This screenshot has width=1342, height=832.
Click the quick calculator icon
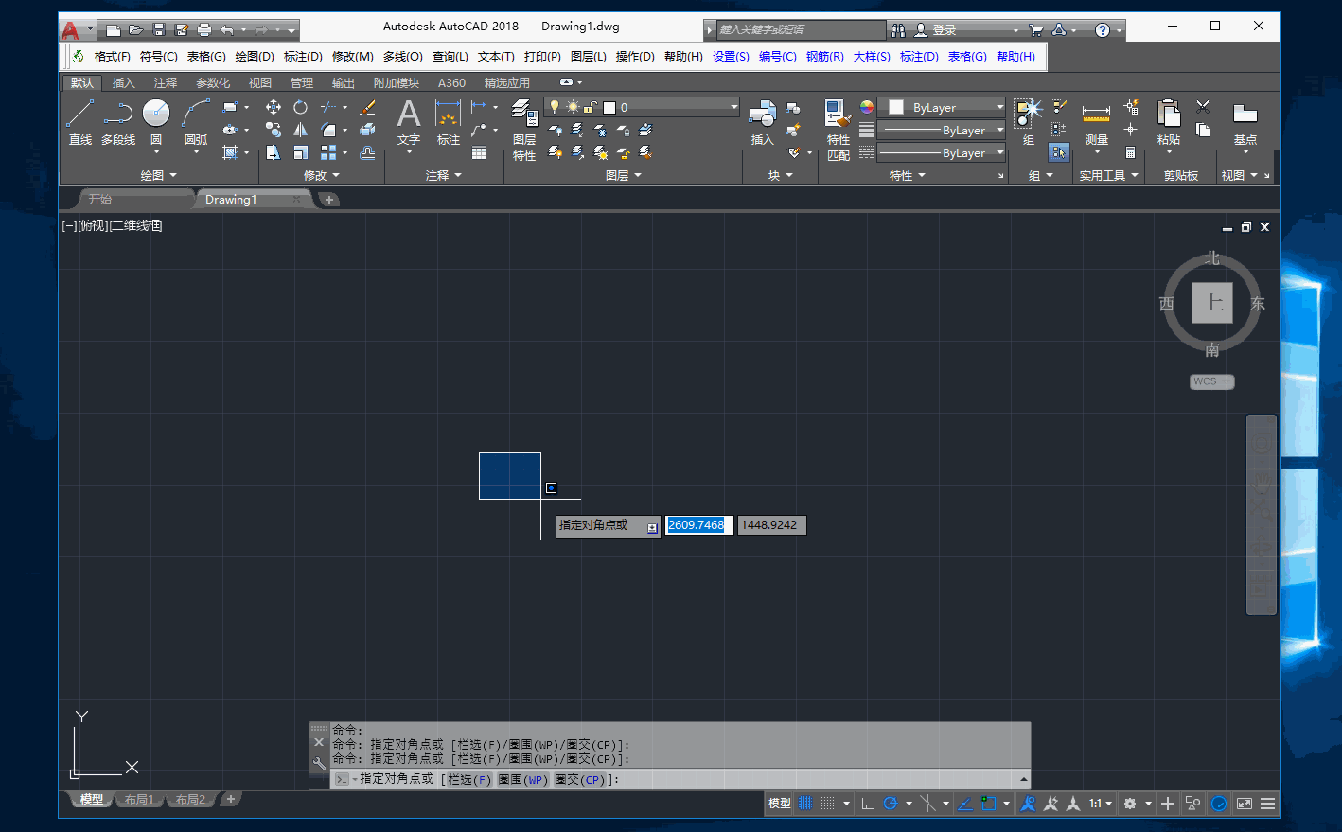coord(1130,152)
